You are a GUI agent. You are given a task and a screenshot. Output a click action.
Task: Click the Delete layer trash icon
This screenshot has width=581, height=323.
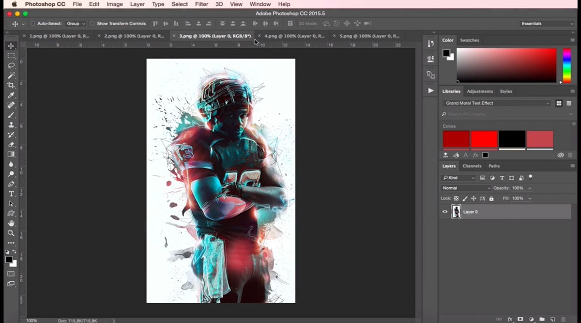pyautogui.click(x=563, y=319)
